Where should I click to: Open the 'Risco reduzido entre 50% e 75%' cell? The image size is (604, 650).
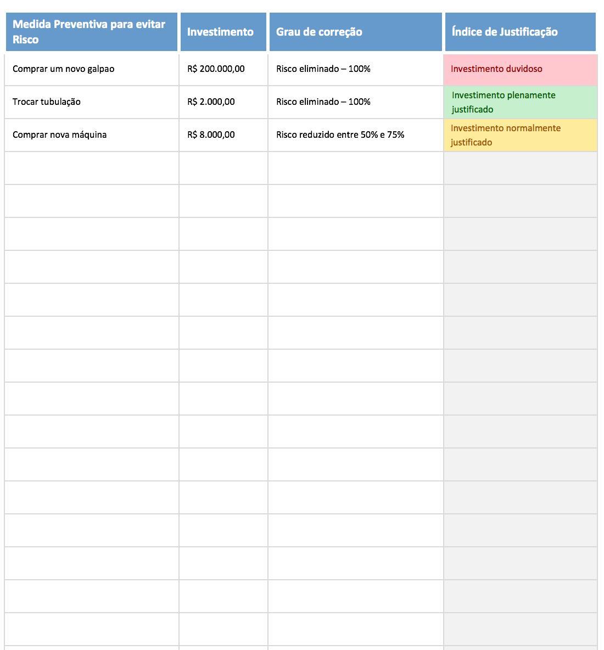[x=355, y=135]
